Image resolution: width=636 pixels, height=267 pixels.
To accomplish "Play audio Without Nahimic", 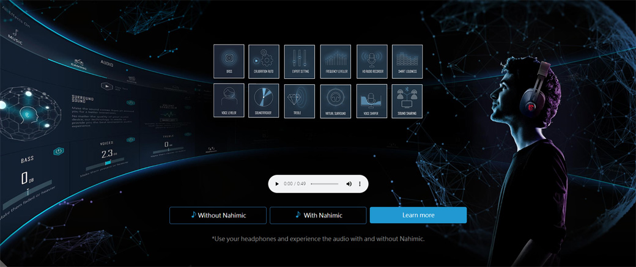I will coord(218,215).
